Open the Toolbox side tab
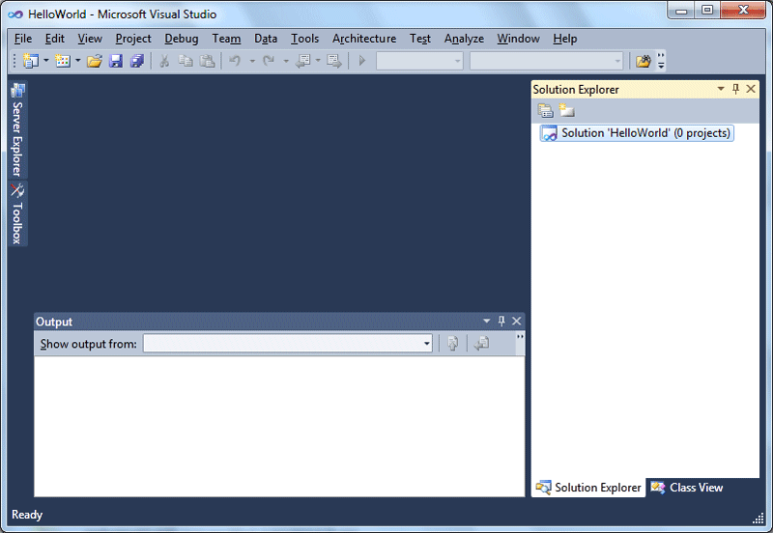The height and width of the screenshot is (533, 773). [17, 213]
